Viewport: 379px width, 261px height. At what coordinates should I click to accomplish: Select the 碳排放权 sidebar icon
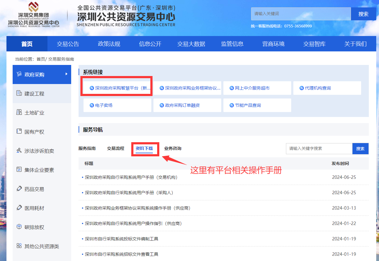pos(19,227)
